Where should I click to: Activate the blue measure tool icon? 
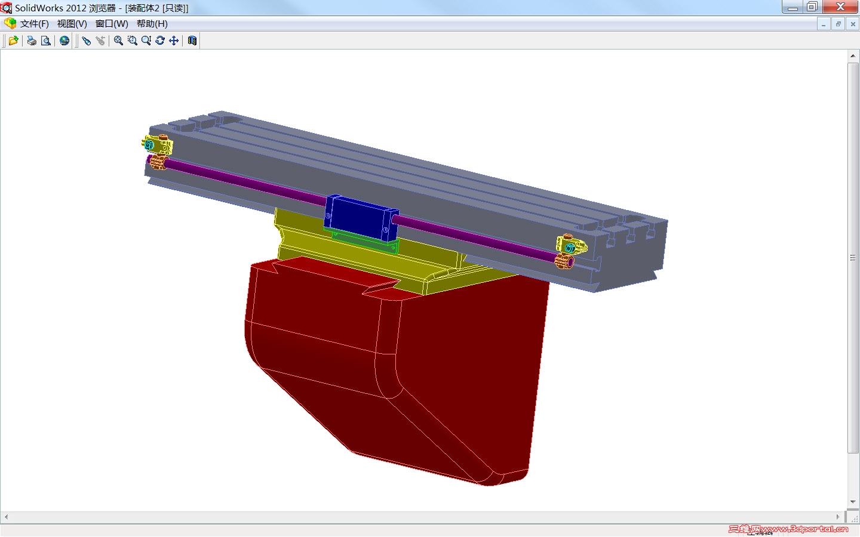87,41
